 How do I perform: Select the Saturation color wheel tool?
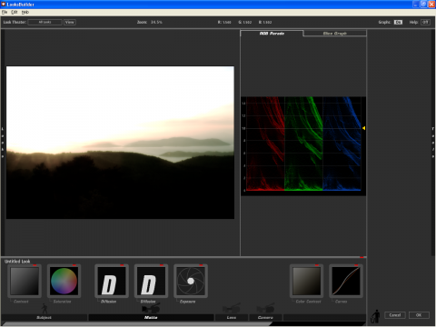64,281
